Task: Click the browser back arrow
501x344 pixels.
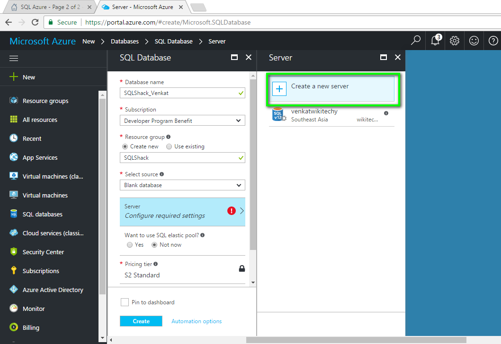Action: click(x=9, y=22)
